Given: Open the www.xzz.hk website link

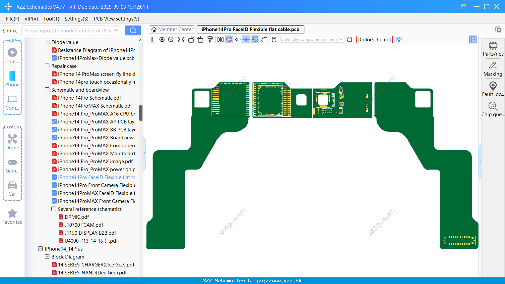Looking at the screenshot, I should (275, 281).
